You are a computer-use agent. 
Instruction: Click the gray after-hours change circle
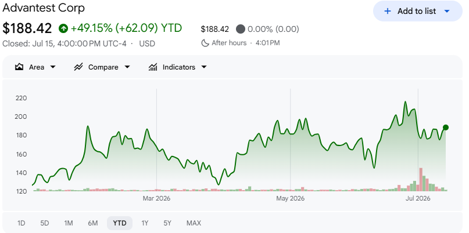(241, 29)
